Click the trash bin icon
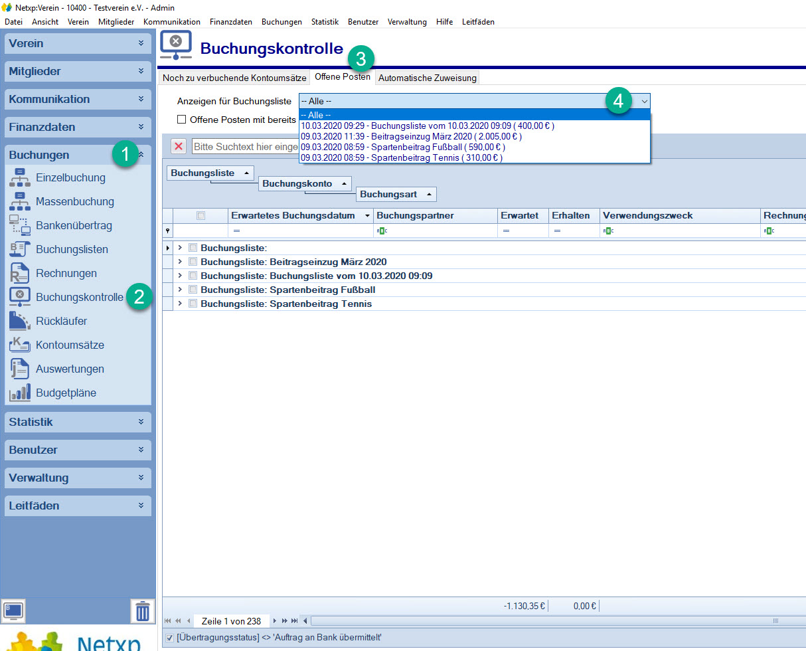Viewport: 806px width, 651px height. coord(142,610)
